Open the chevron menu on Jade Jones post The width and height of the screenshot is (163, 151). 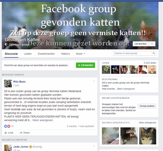coord(94,146)
